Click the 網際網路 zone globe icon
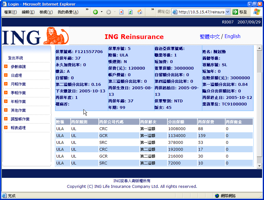This screenshot has width=264, height=200. point(217,196)
